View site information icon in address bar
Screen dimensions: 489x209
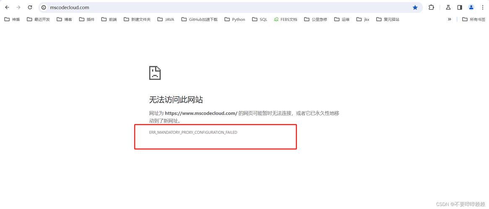click(44, 8)
